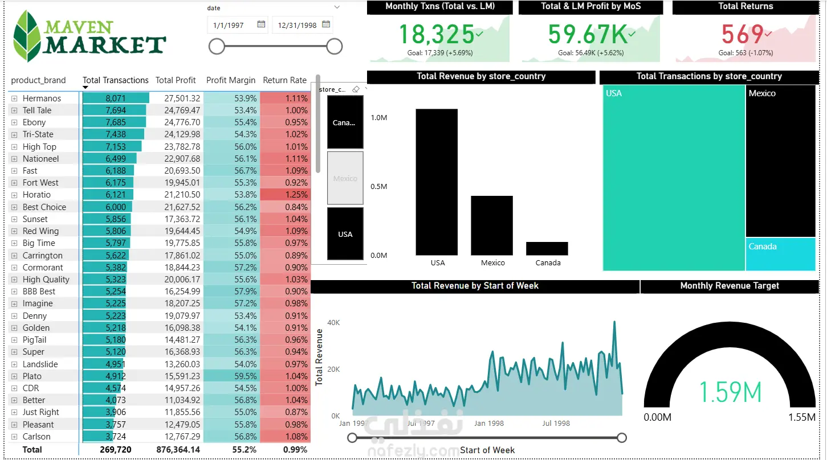This screenshot has width=827, height=460.
Task: Sort by the Return Rate column header
Action: 285,80
